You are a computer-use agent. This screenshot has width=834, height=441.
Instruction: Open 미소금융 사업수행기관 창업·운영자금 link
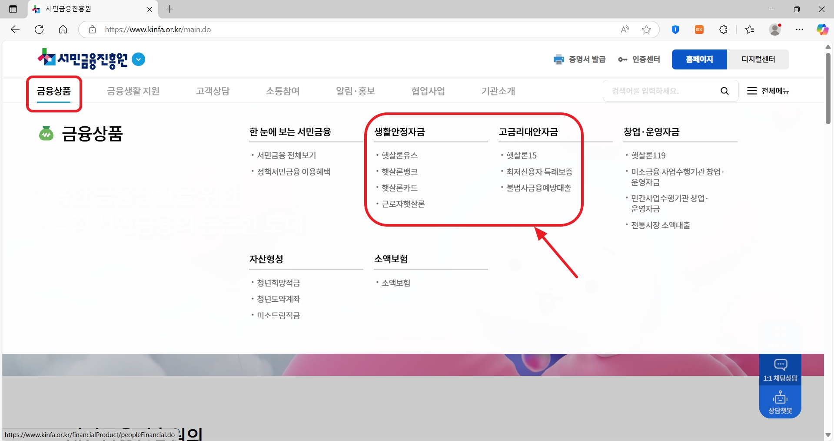click(677, 177)
